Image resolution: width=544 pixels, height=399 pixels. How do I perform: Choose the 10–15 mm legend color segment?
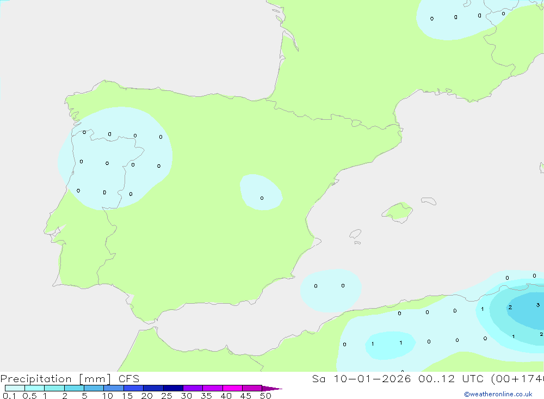pos(114,388)
